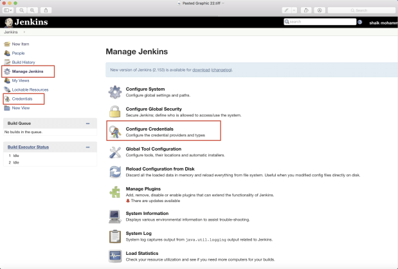Open the markup pen options dropdown arrow
The image size is (398, 269).
(x=294, y=10)
